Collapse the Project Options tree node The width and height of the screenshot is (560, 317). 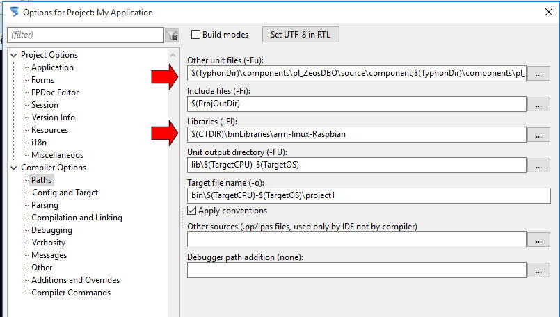(14, 55)
